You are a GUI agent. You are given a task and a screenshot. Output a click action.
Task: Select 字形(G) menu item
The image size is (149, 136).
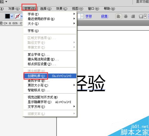click(x=50, y=31)
